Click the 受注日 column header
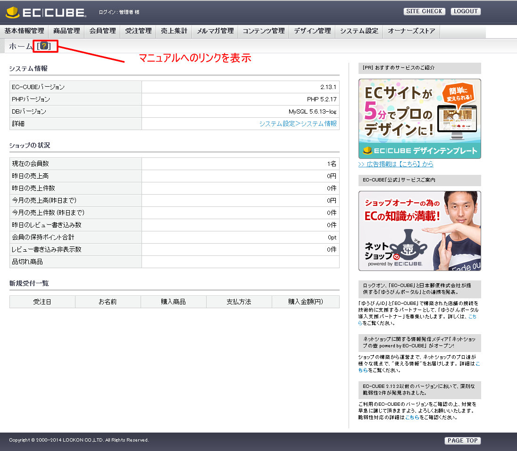The width and height of the screenshot is (517, 451). coord(42,302)
